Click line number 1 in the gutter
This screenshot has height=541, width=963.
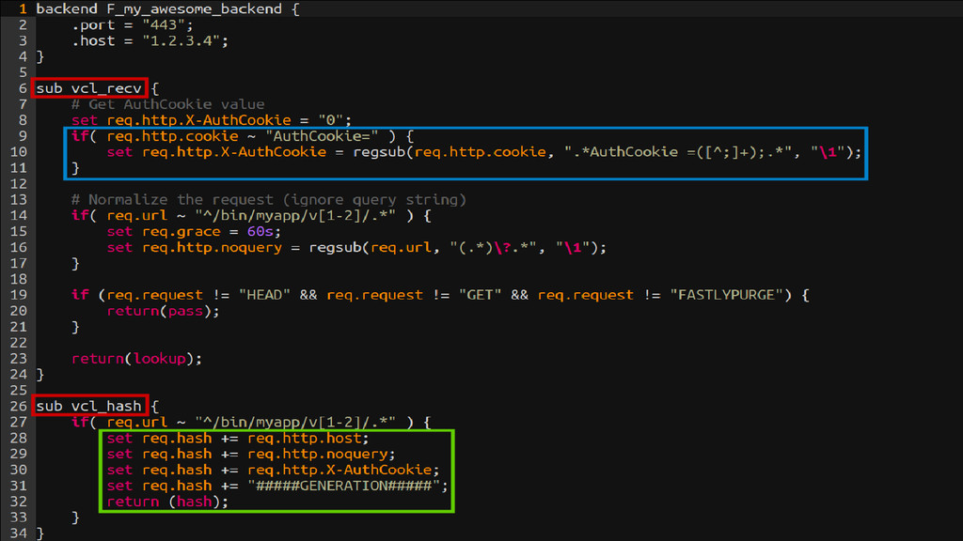click(x=23, y=9)
